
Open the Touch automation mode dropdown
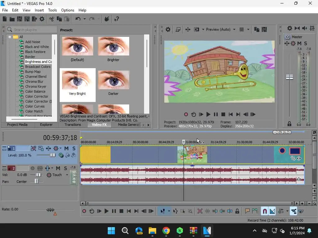click(67, 175)
